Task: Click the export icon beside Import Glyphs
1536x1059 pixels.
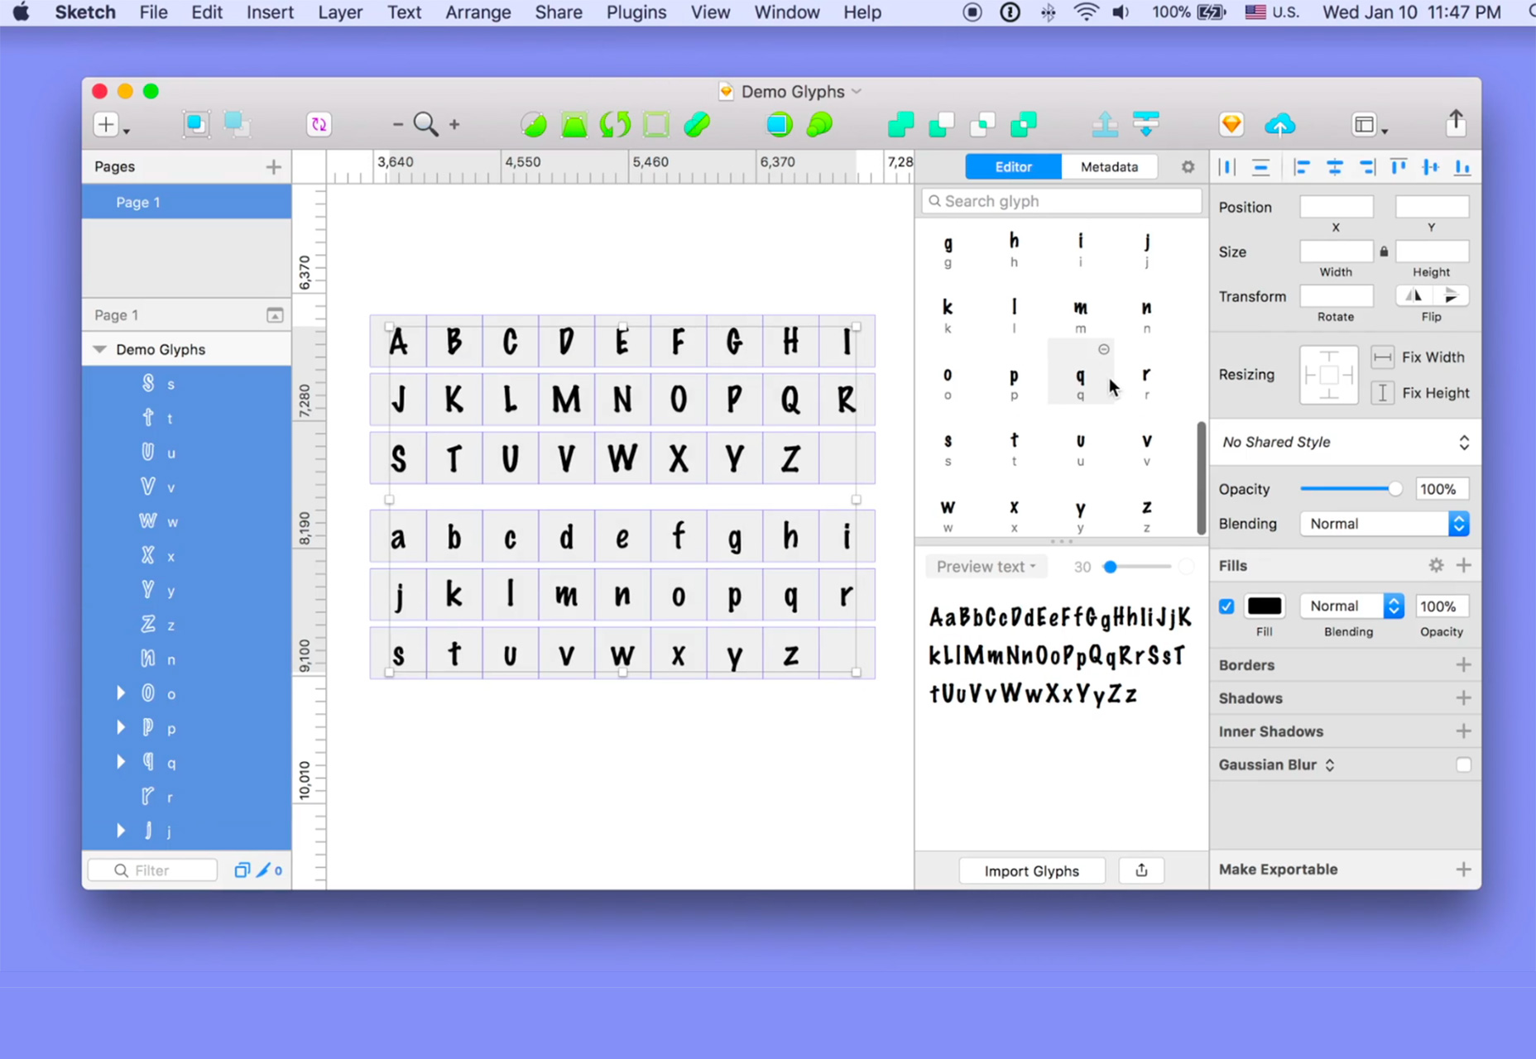Action: coord(1141,870)
